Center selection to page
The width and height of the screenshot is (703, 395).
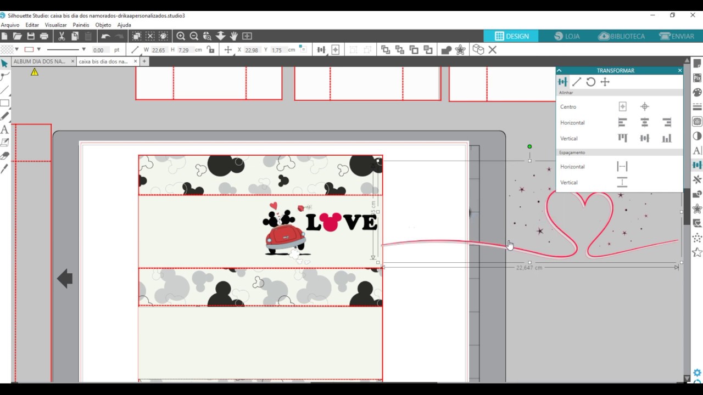pyautogui.click(x=622, y=106)
